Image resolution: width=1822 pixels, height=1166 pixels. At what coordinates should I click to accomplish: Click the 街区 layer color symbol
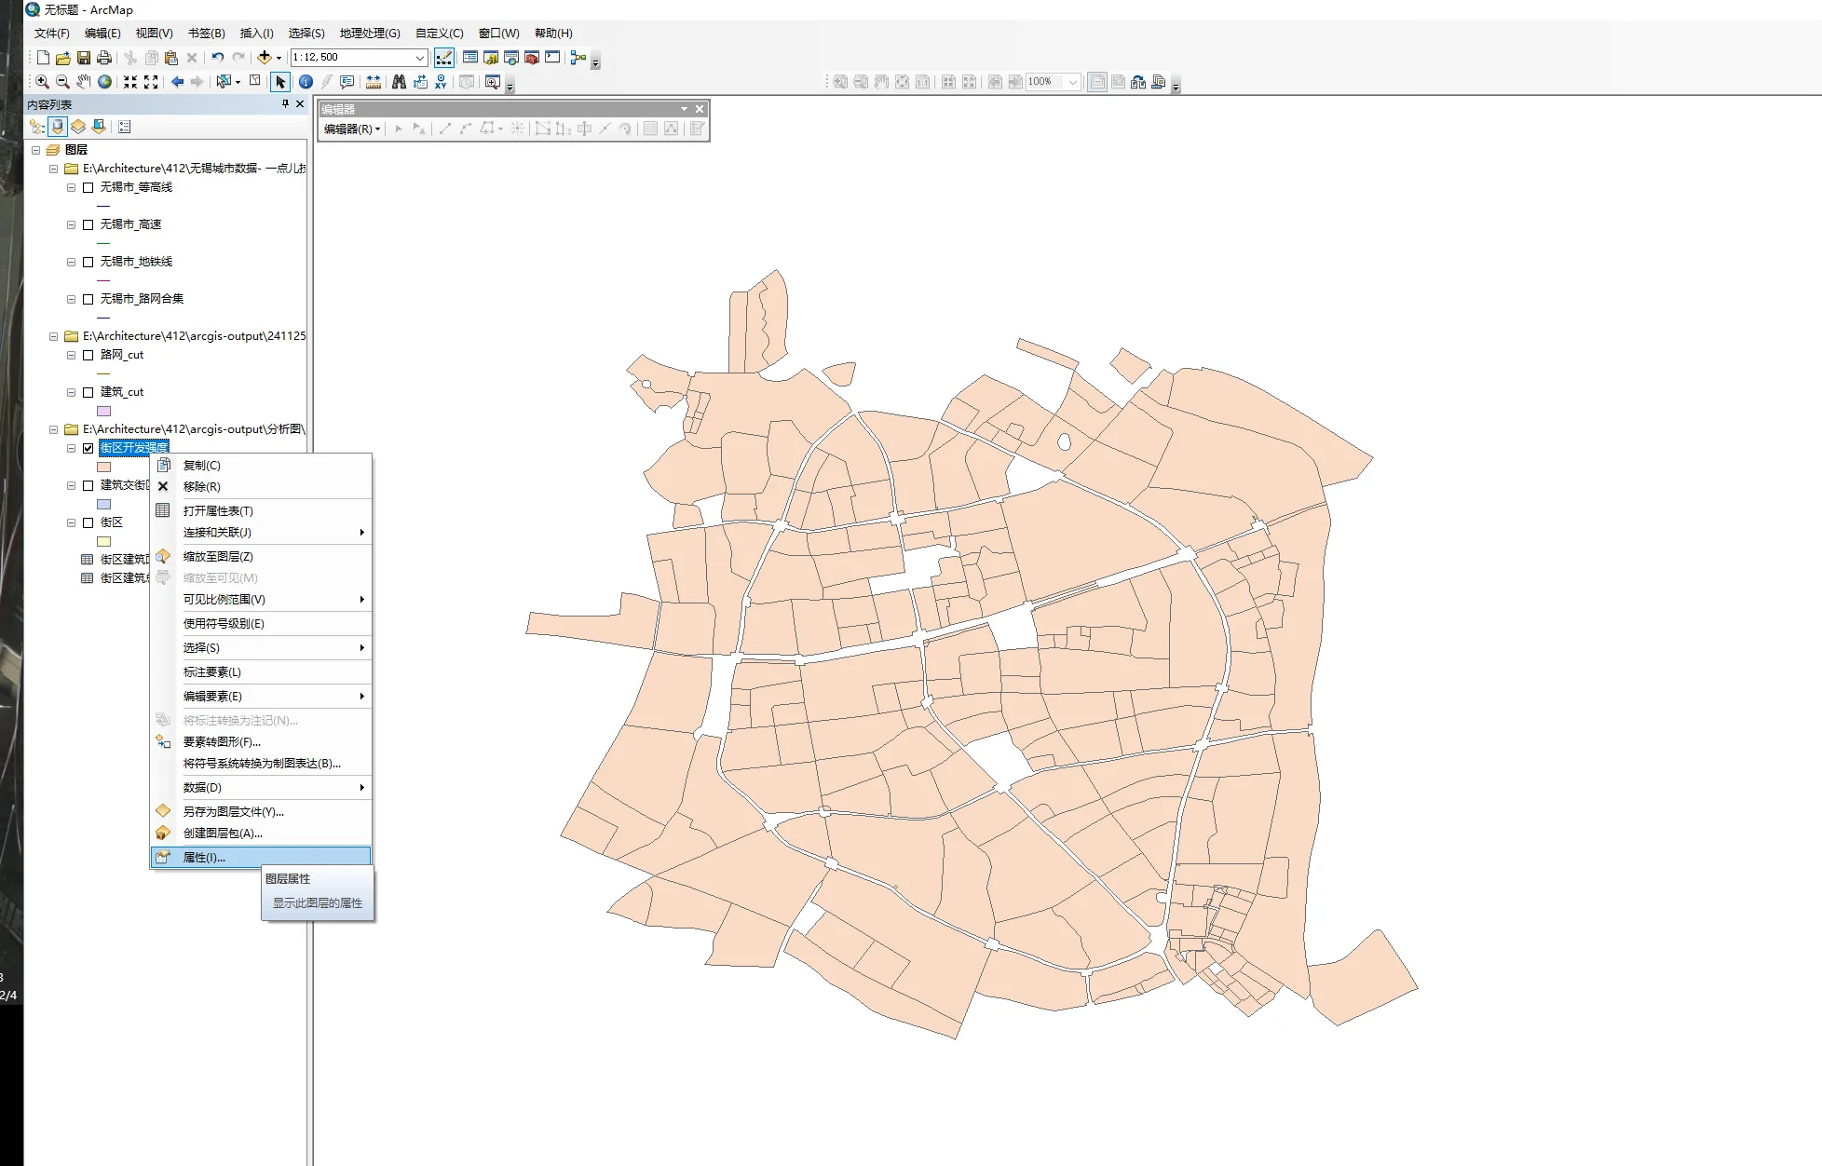coord(104,541)
